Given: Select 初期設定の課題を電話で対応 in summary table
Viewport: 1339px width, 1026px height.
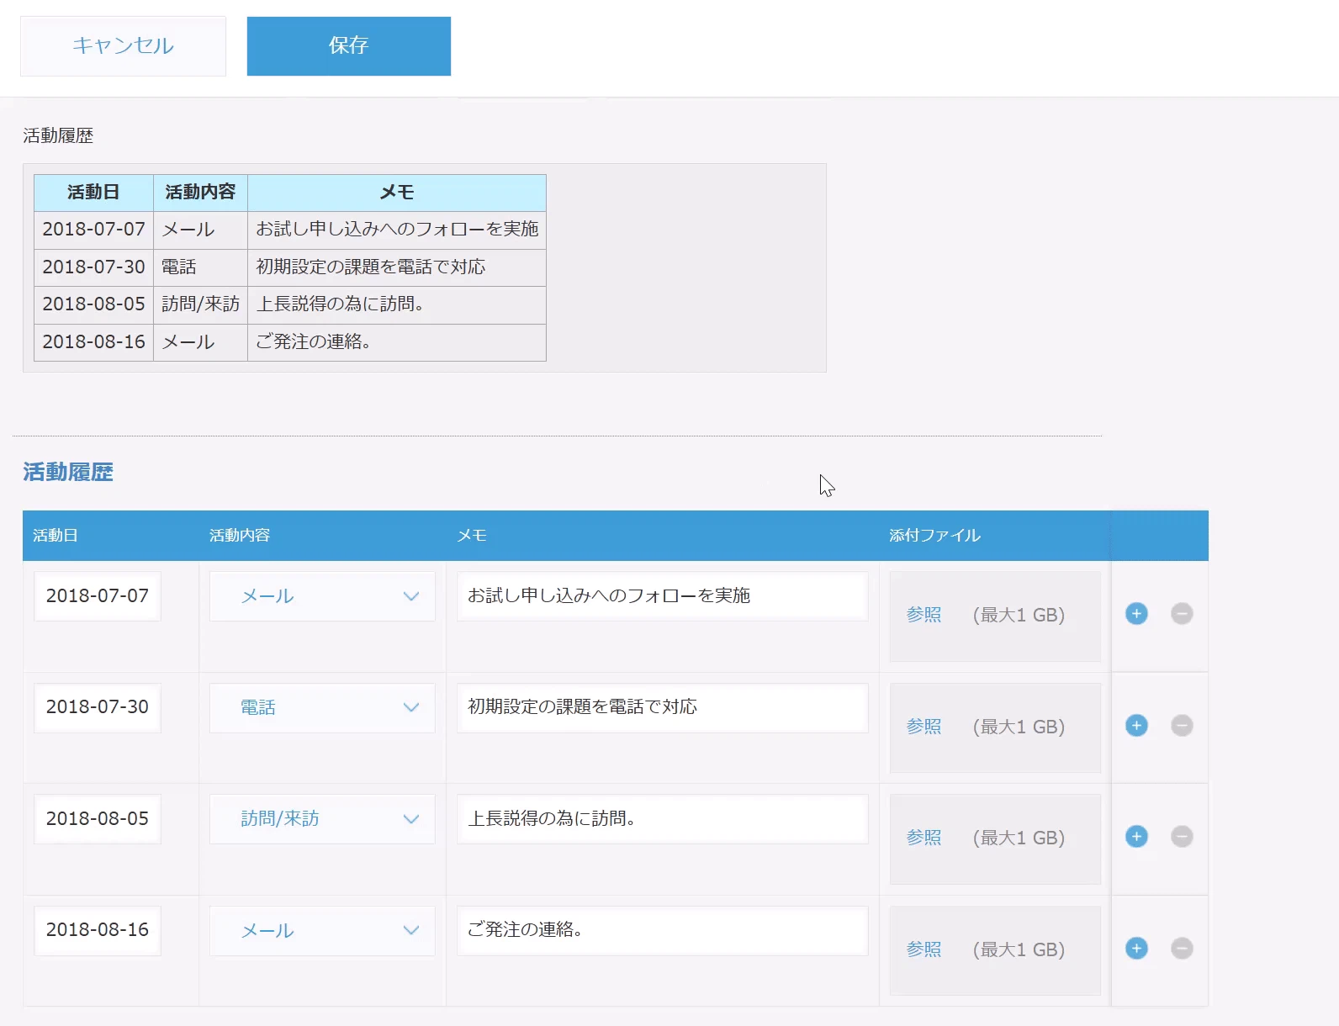Looking at the screenshot, I should (x=397, y=267).
